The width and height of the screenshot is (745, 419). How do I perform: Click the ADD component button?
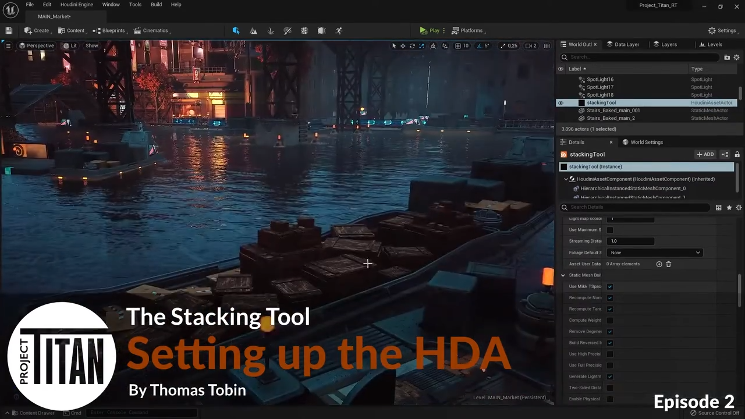[x=705, y=154]
